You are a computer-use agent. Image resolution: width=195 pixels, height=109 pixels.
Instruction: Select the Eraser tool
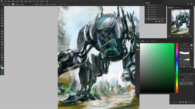point(2,36)
